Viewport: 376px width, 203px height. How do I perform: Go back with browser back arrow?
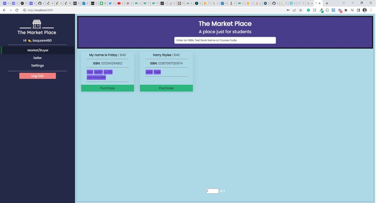pos(4,10)
